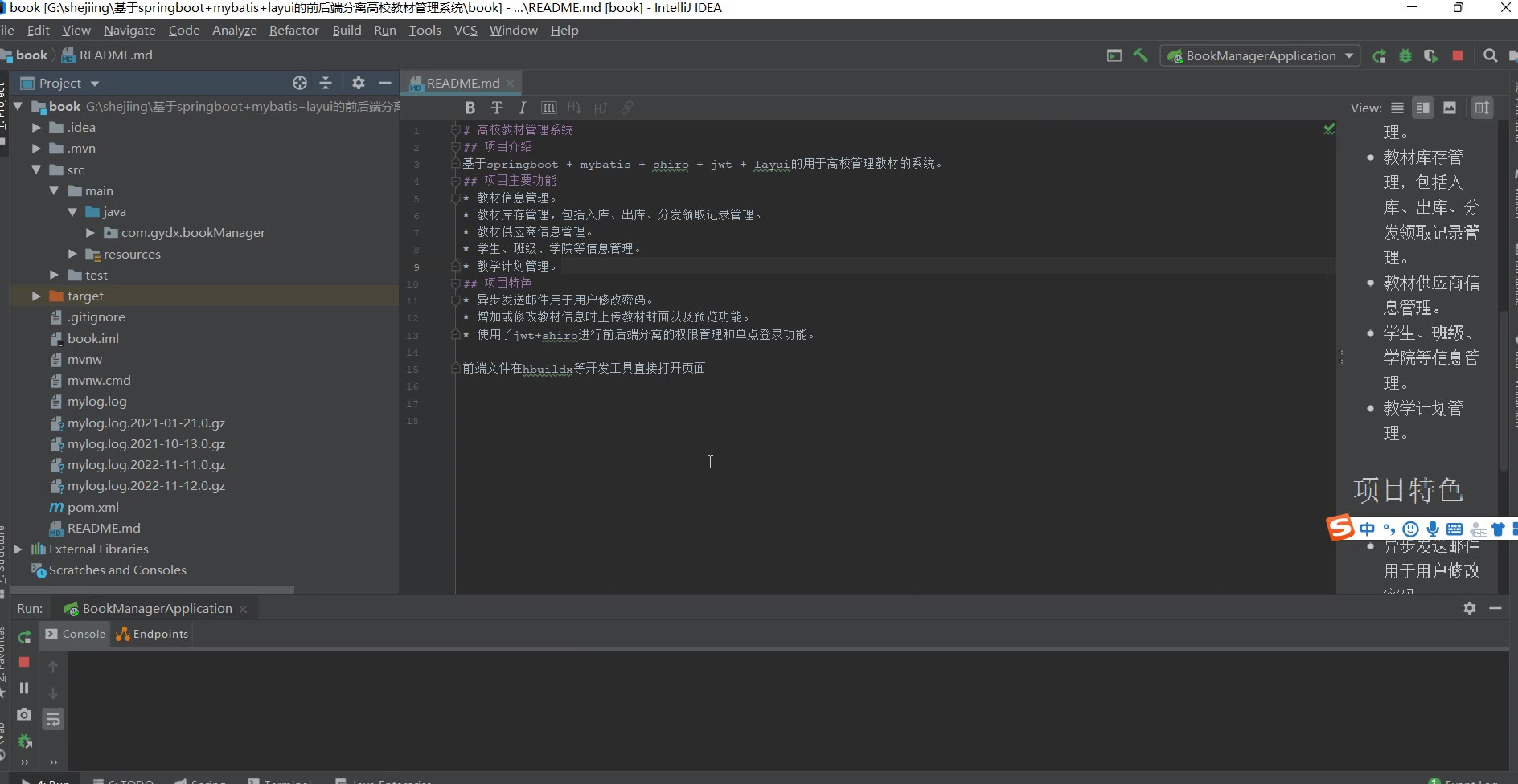1518x784 pixels.
Task: Collapse the main folder
Action: pyautogui.click(x=55, y=190)
